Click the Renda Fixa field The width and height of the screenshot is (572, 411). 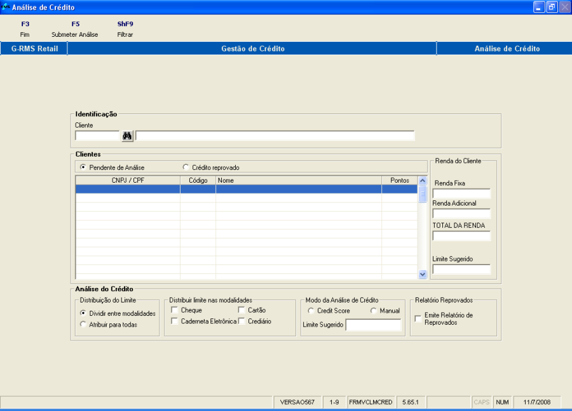[461, 193]
